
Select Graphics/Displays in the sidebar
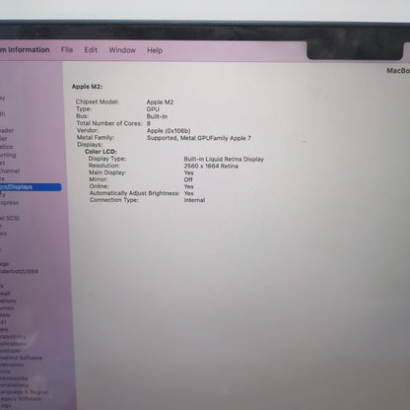click(31, 187)
